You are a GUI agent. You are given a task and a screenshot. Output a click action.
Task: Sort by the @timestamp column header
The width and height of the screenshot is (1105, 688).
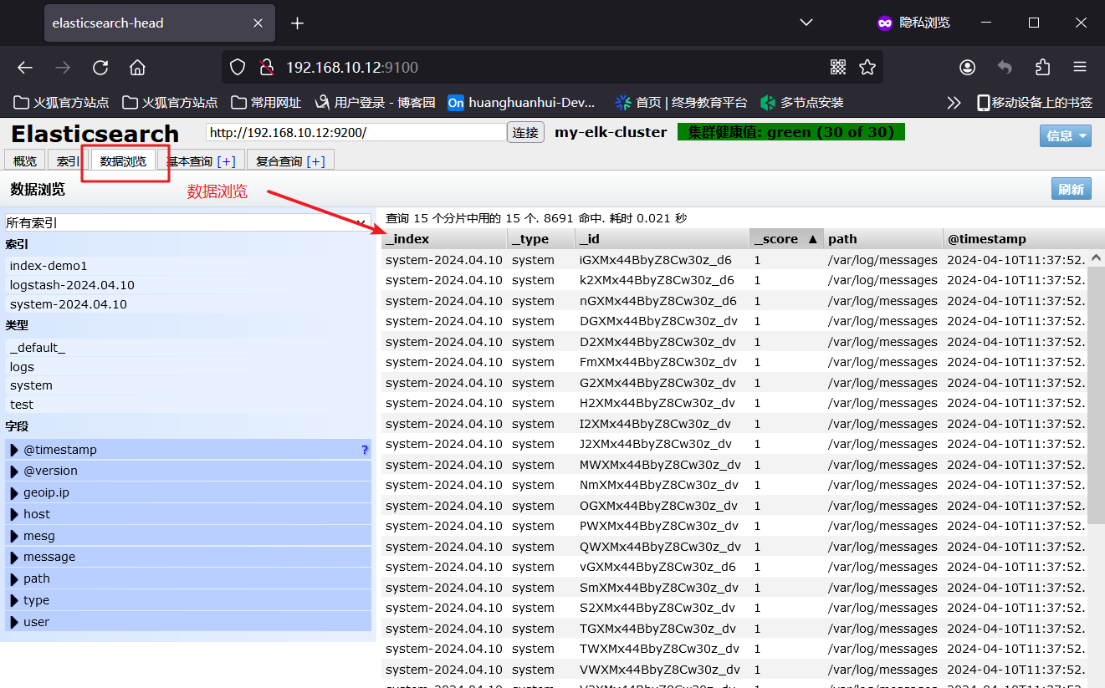pyautogui.click(x=1024, y=239)
